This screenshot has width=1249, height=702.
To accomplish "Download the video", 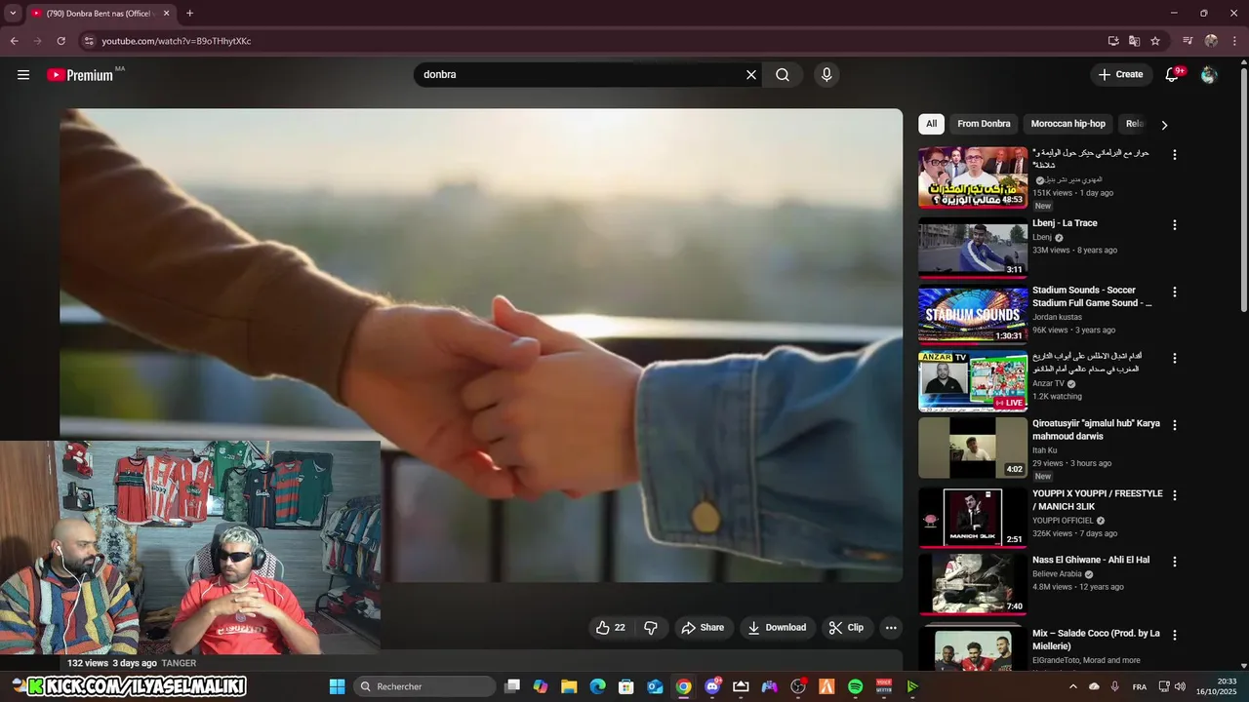I will [x=777, y=628].
